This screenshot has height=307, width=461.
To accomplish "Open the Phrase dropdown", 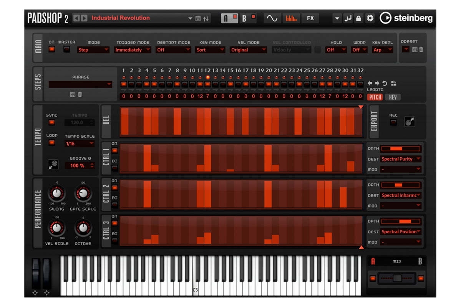I will (x=80, y=84).
